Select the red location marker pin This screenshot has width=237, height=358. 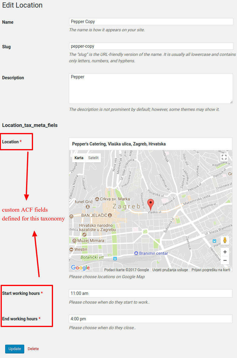click(x=151, y=204)
